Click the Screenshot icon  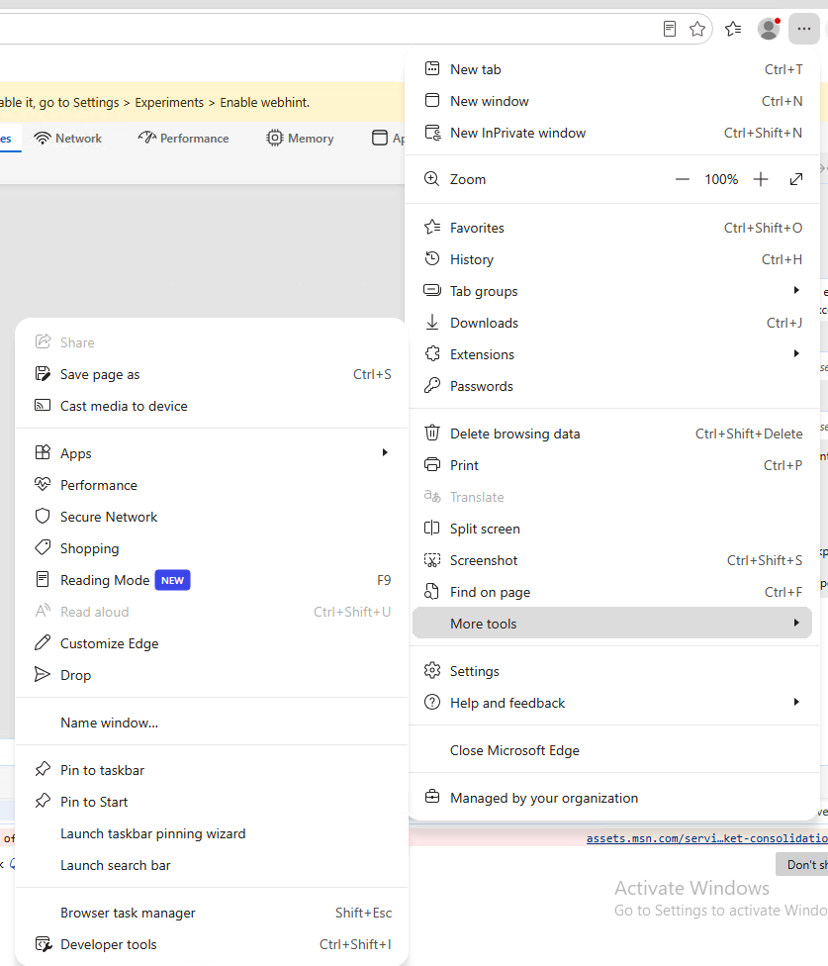click(x=432, y=560)
